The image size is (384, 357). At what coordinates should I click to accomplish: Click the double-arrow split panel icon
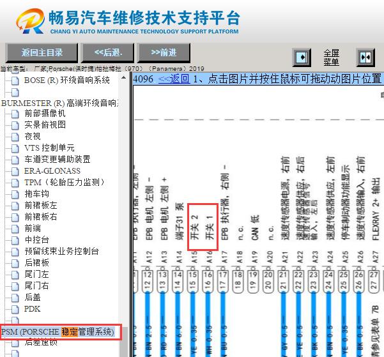tap(365, 57)
